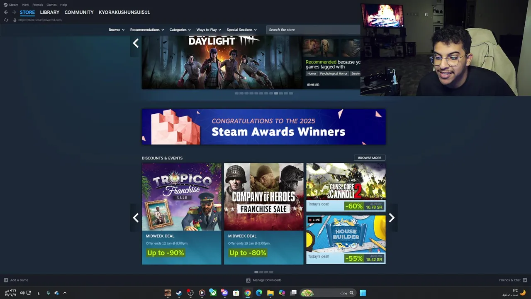The width and height of the screenshot is (531, 299).
Task: Expand the Categories dropdown
Action: (x=180, y=30)
